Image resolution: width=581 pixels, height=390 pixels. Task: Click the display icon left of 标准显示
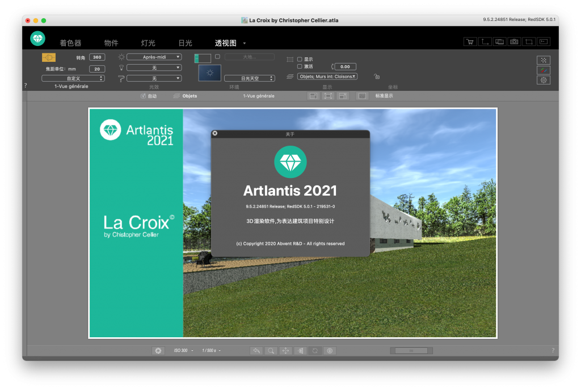click(363, 96)
